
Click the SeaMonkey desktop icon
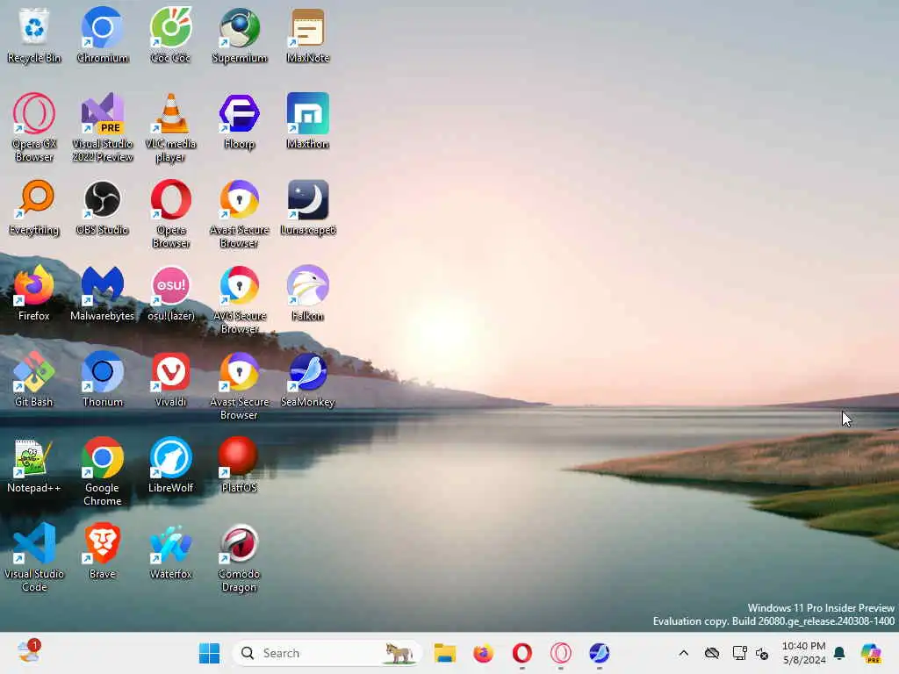(x=308, y=379)
